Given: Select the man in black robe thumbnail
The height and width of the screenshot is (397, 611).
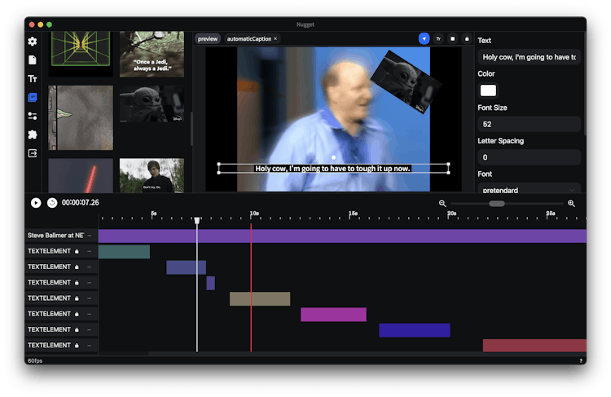Looking at the screenshot, I should [x=152, y=175].
